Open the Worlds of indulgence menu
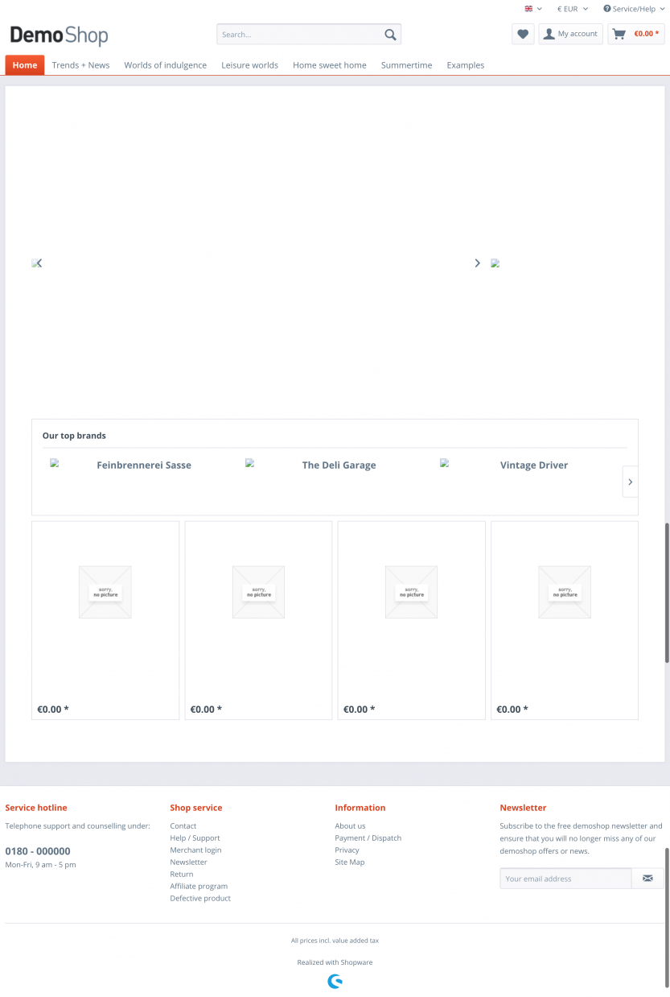 pos(165,65)
